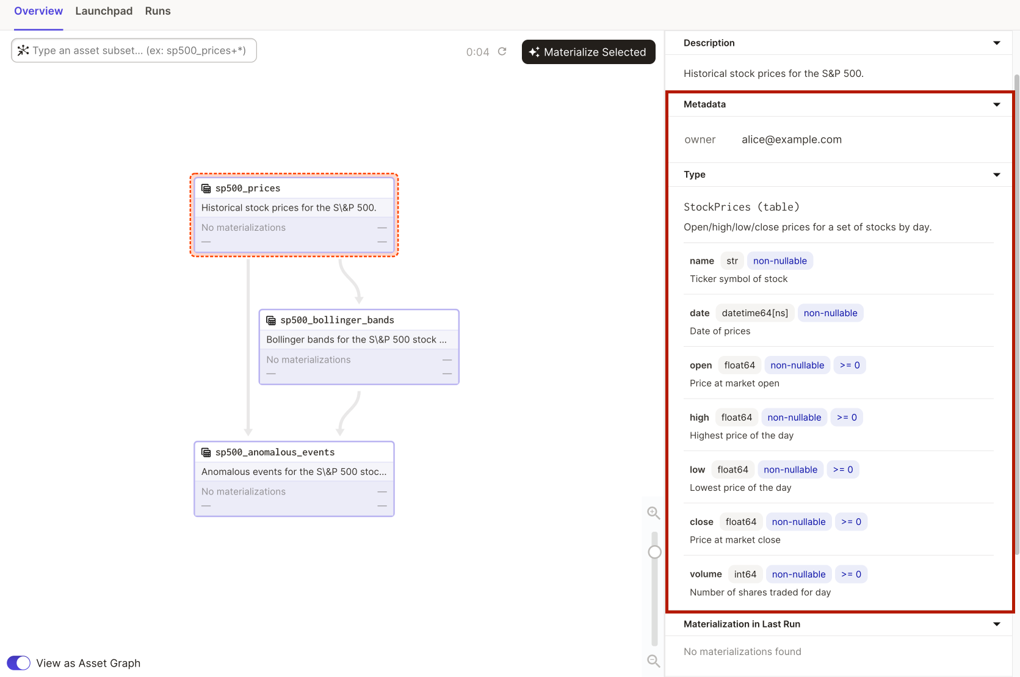Image resolution: width=1020 pixels, height=677 pixels.
Task: Click the alice@example.com owner value
Action: coord(791,140)
